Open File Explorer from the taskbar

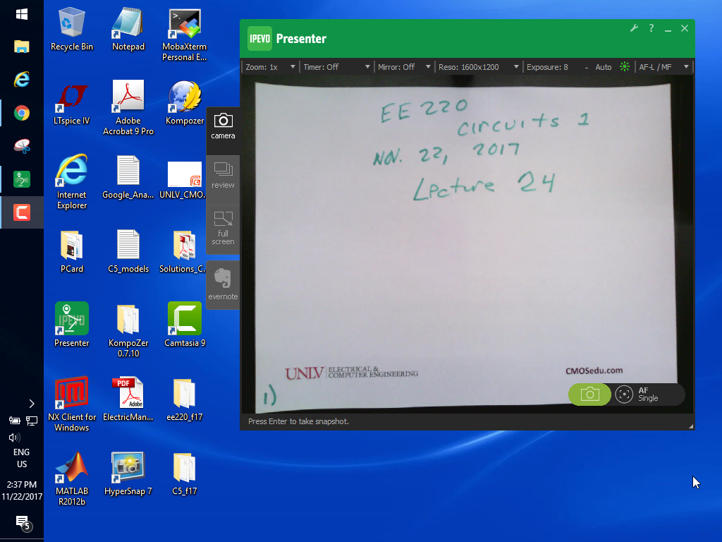(22, 47)
